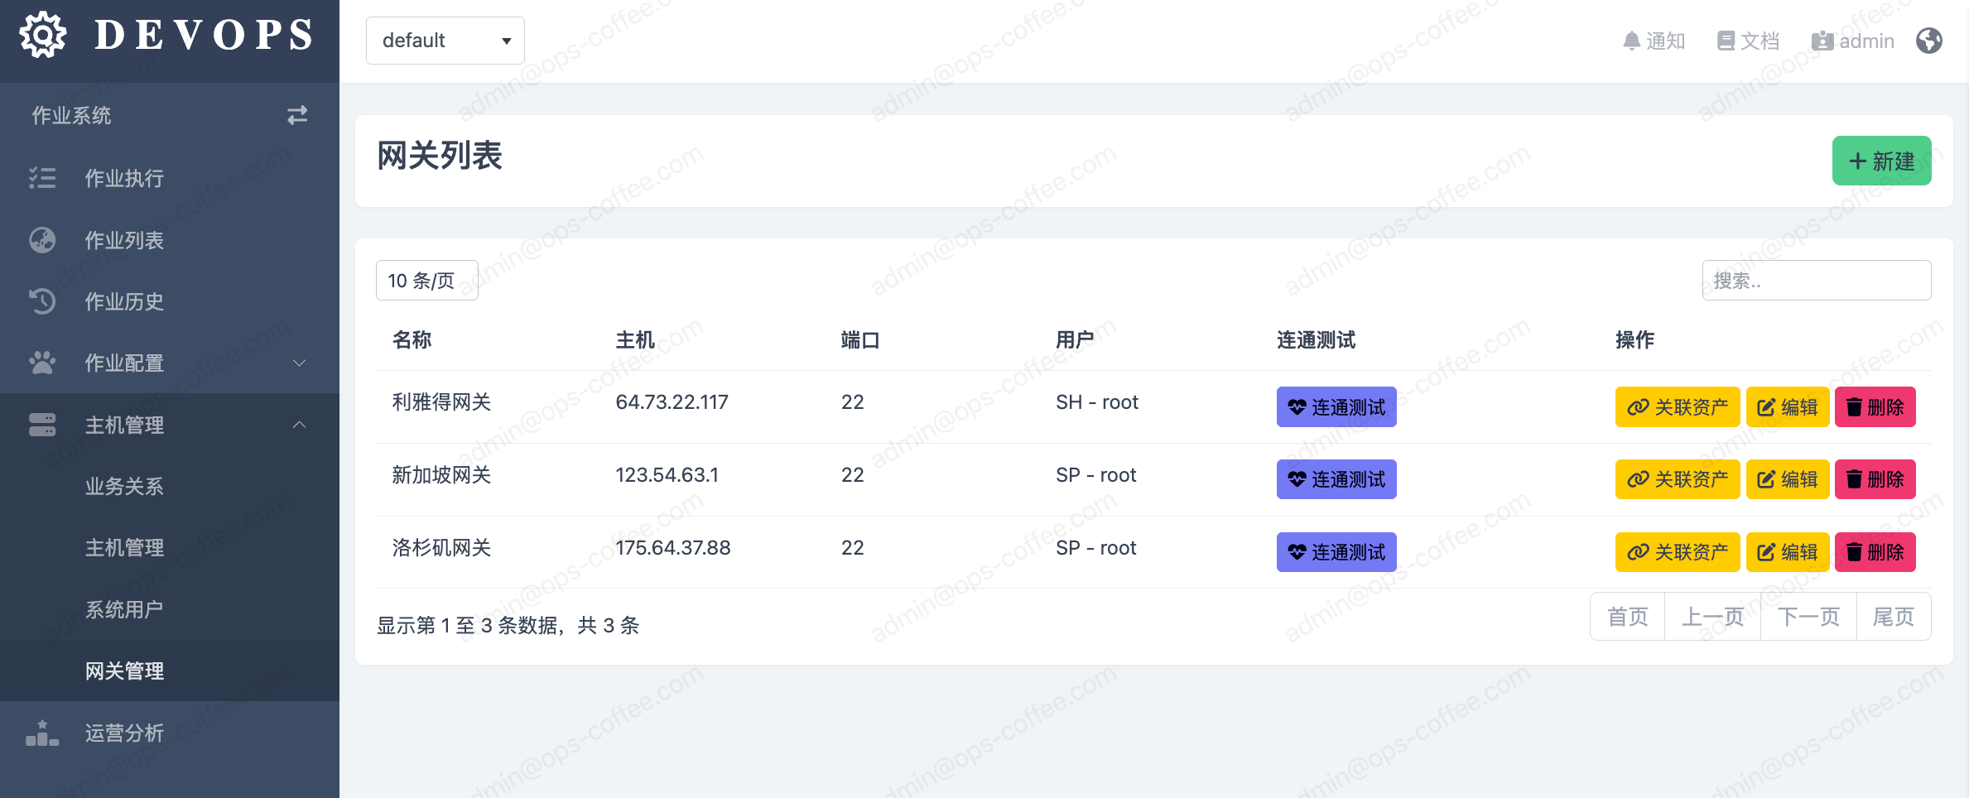Screen dimensions: 1969x798
Task: Run 连通测试 for 利雅得网关
Action: (x=1336, y=407)
